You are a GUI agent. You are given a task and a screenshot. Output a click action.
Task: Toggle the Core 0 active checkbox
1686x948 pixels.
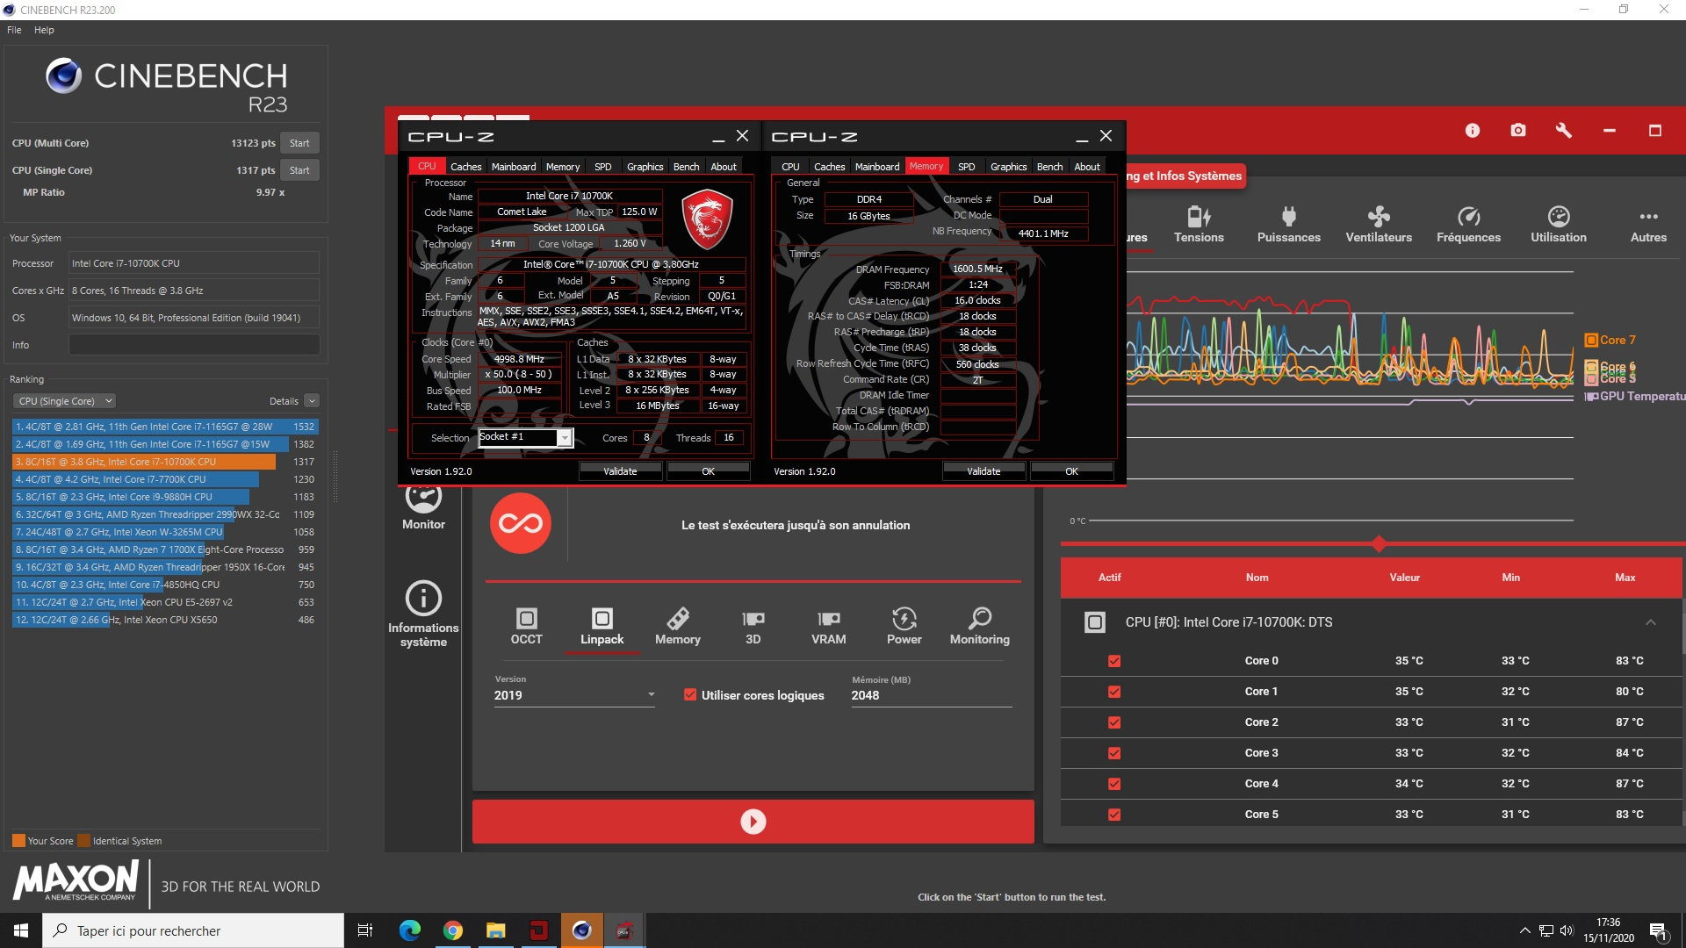pos(1114,661)
